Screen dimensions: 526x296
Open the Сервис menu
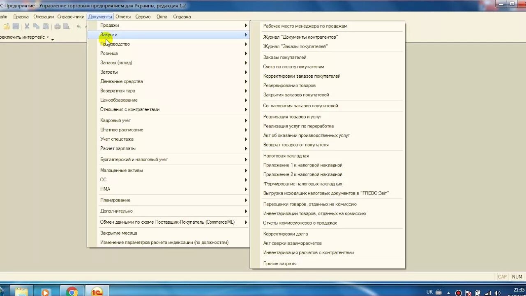pos(143,17)
